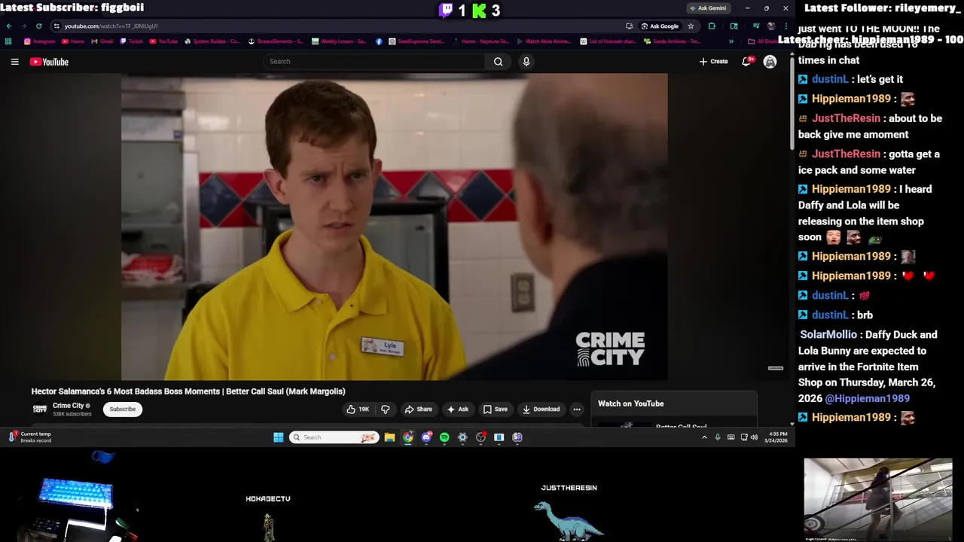This screenshot has width=964, height=542.
Task: Expand hidden bookmarks with the double chevron
Action: click(x=731, y=41)
